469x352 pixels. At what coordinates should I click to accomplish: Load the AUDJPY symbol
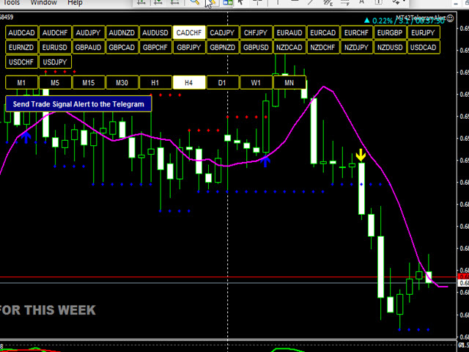click(89, 32)
